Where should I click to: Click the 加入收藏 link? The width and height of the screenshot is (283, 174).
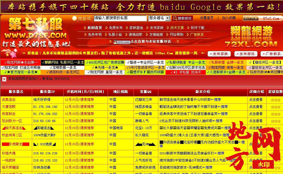229,18
